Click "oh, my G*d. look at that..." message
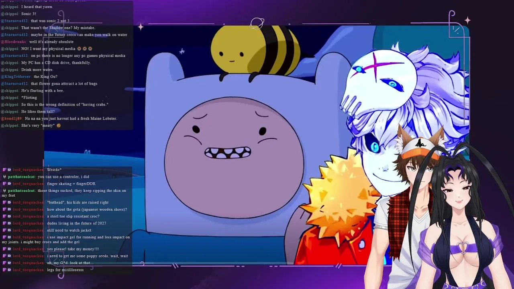Image resolution: width=514 pixels, height=289 pixels. coord(70,263)
